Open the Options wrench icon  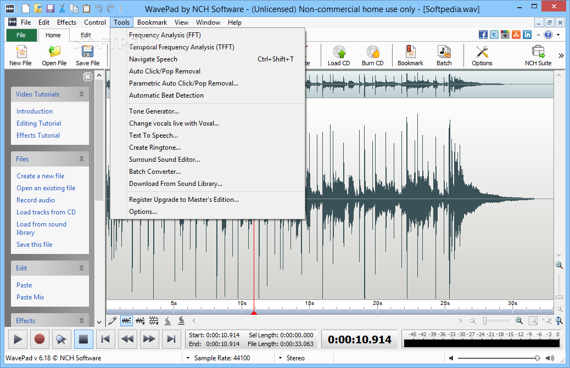482,55
